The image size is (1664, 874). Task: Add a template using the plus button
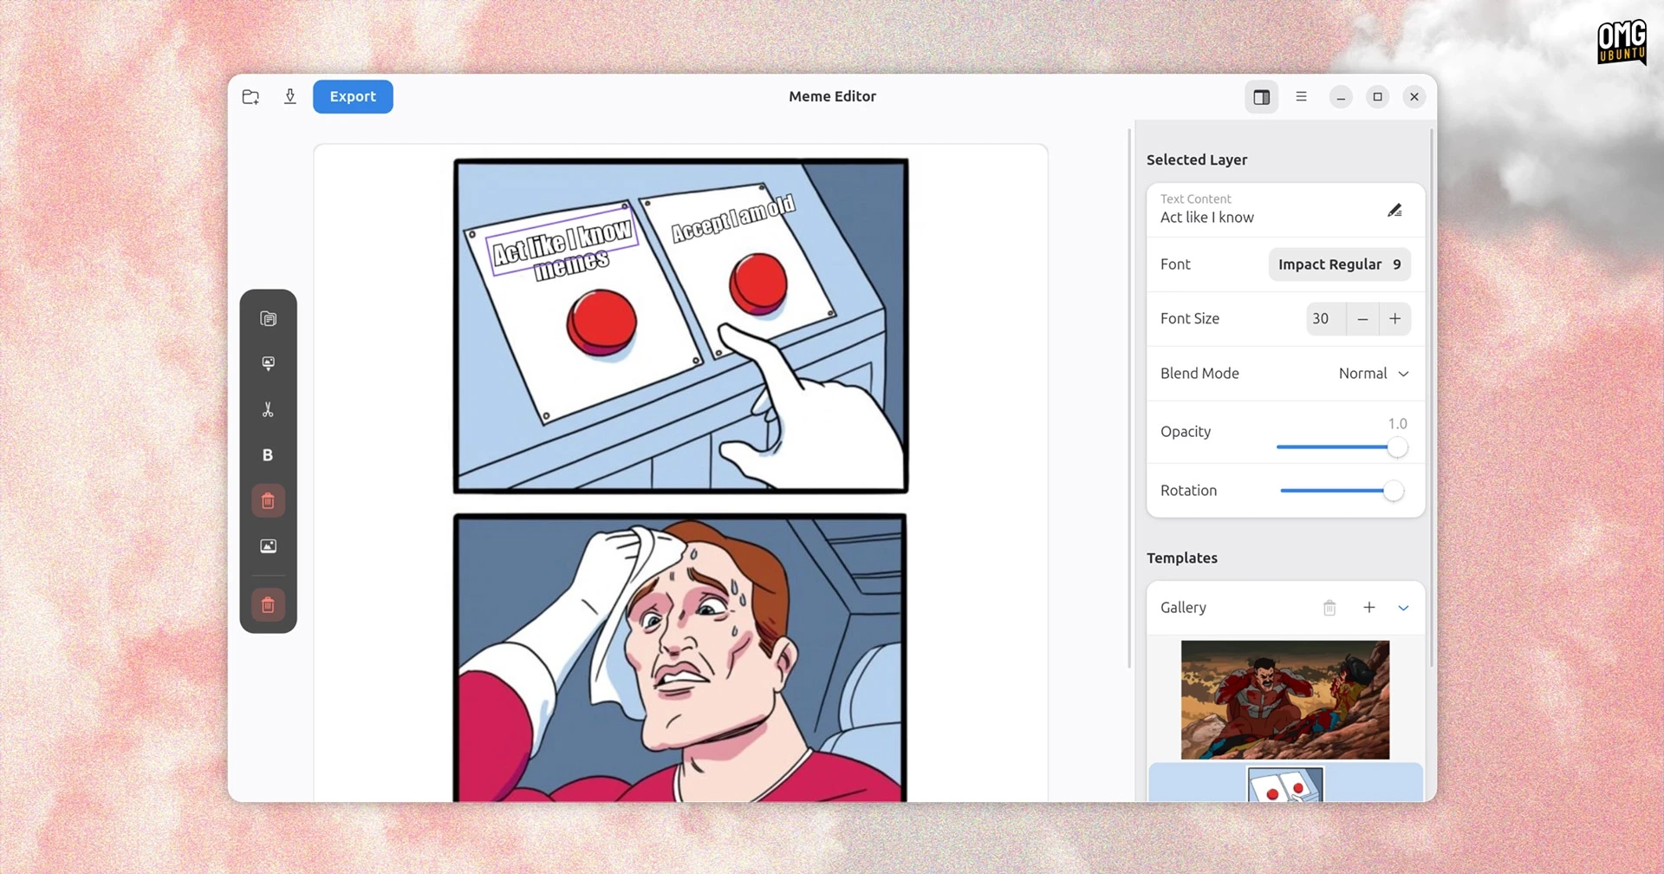(1369, 607)
